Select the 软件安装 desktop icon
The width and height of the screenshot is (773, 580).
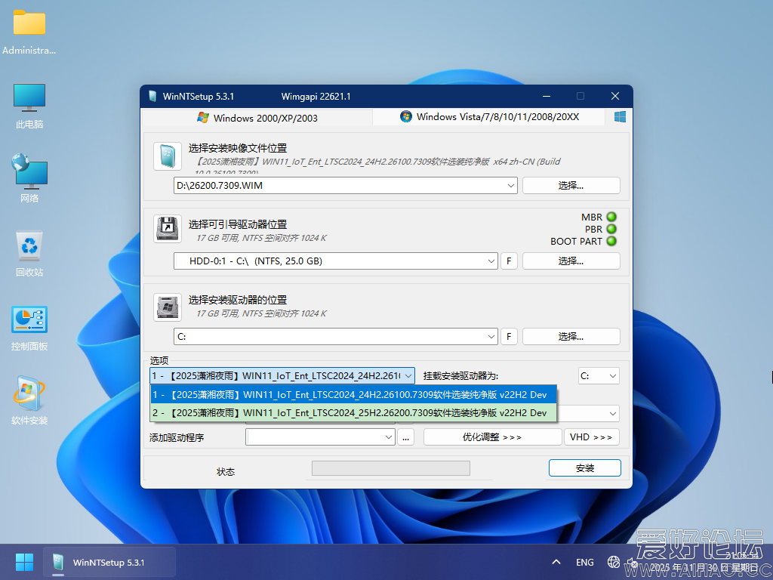click(29, 401)
